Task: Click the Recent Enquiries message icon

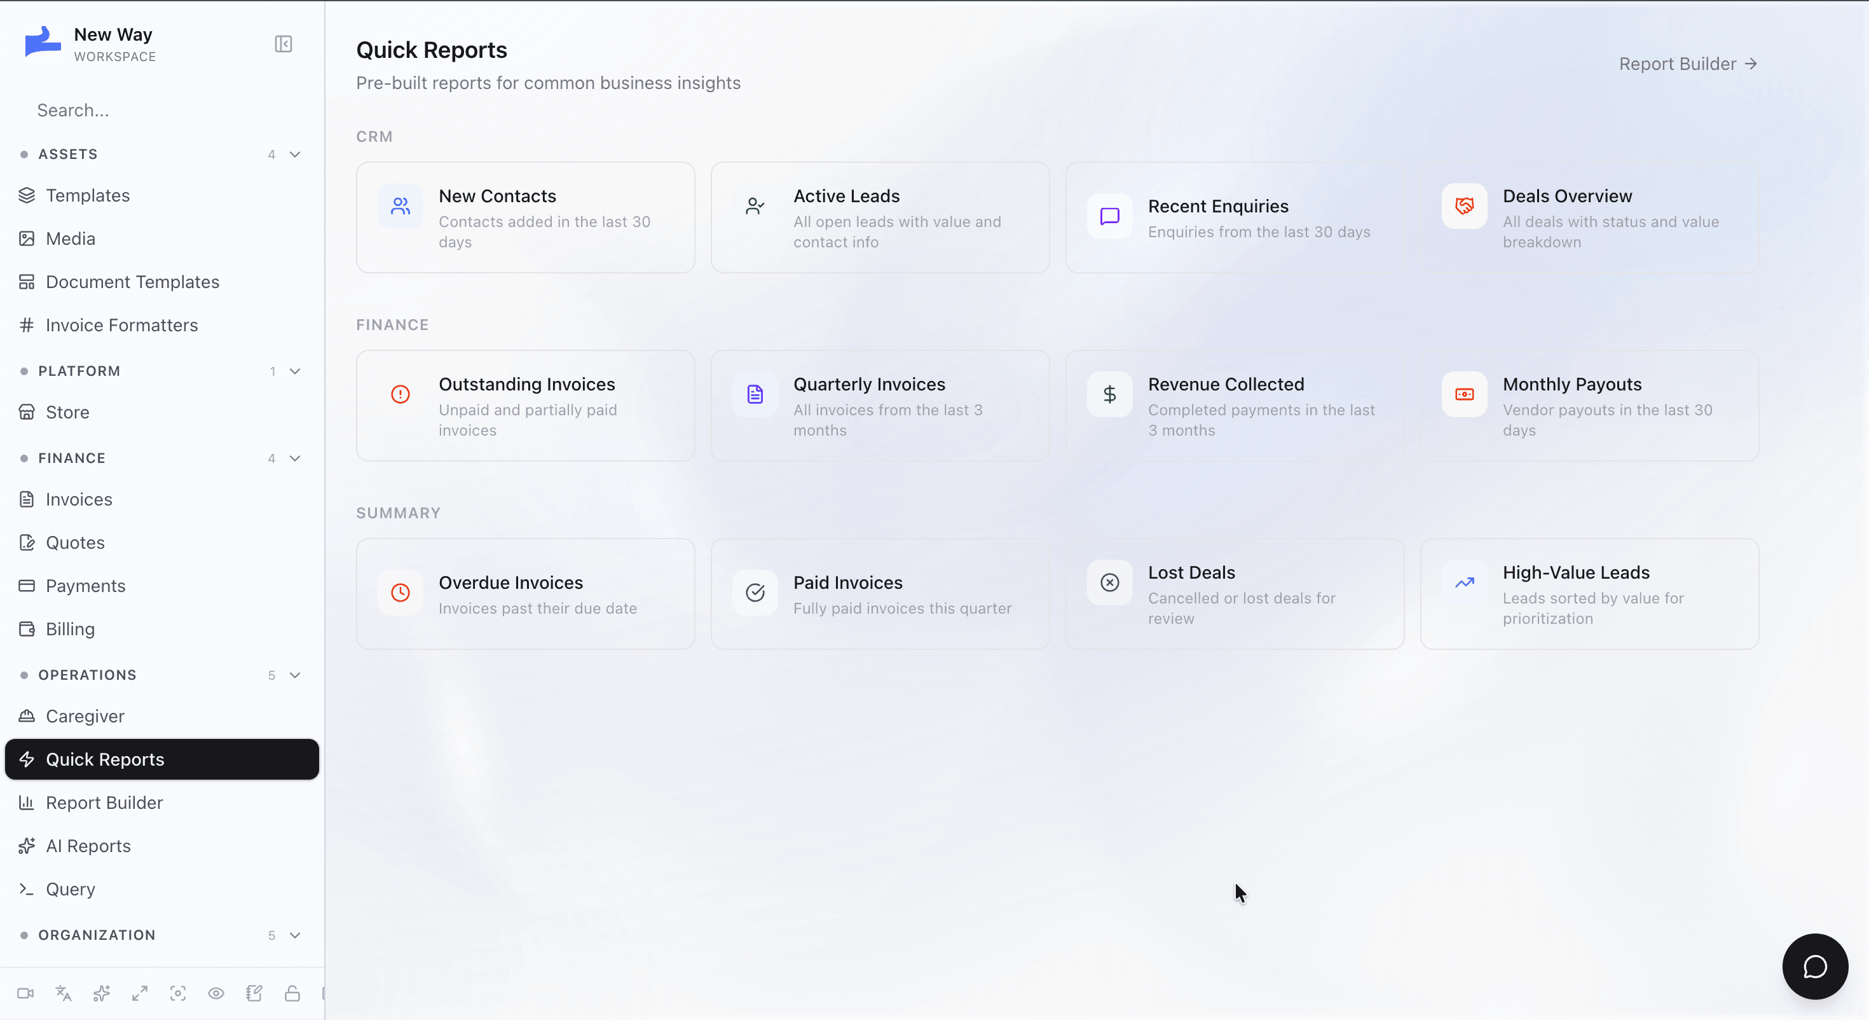Action: click(x=1109, y=216)
